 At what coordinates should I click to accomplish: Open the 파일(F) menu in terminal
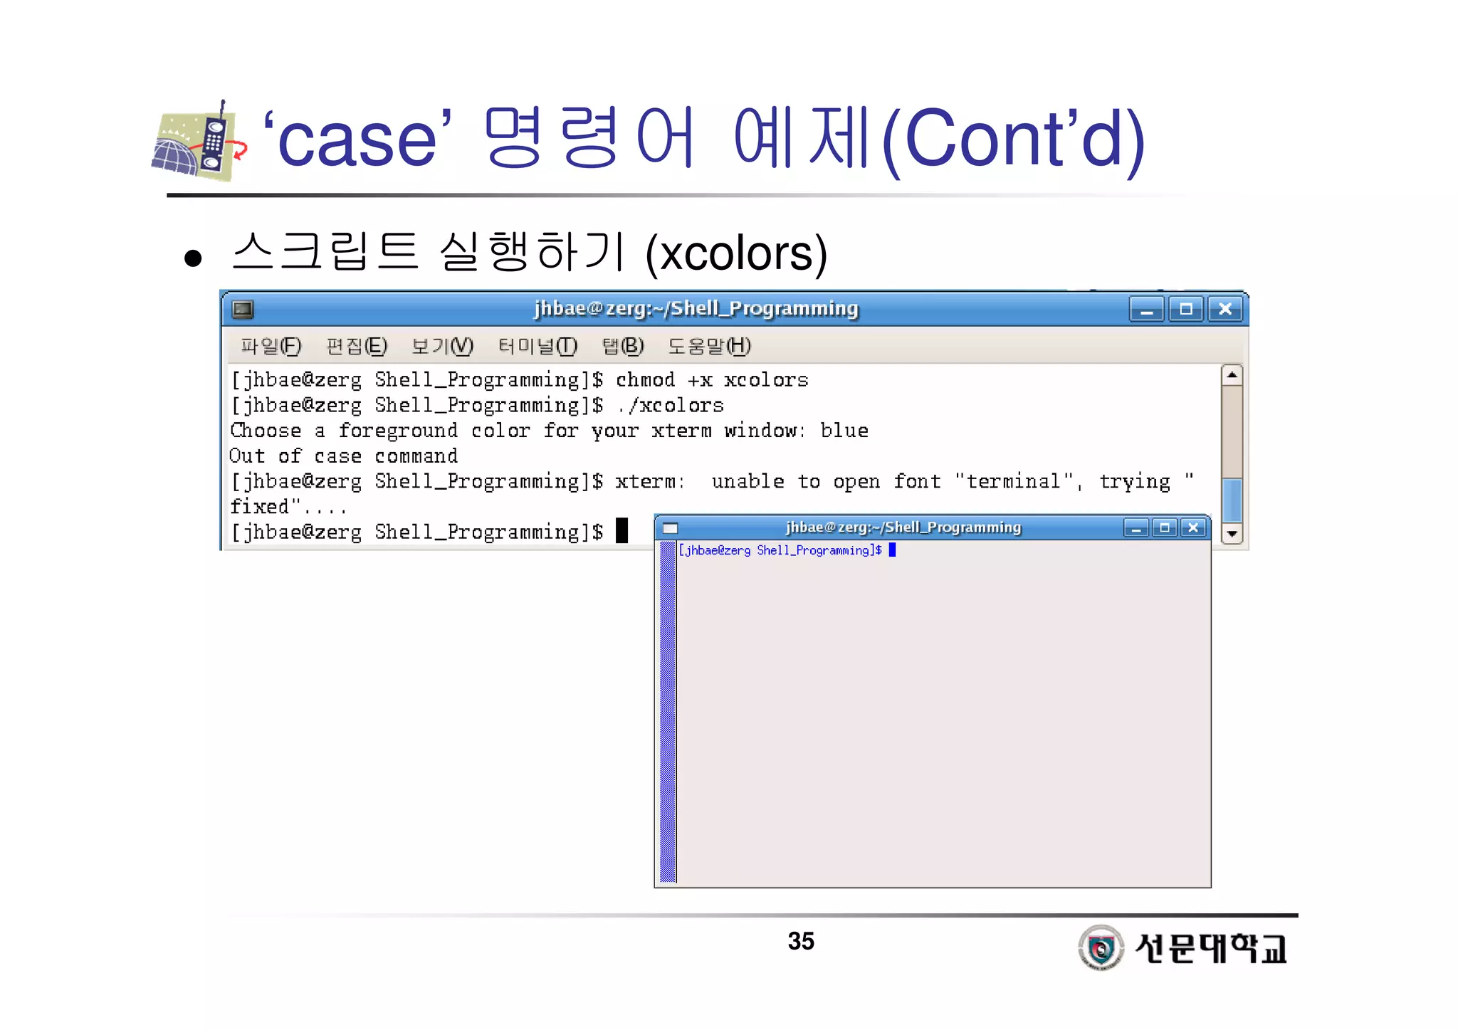click(271, 346)
